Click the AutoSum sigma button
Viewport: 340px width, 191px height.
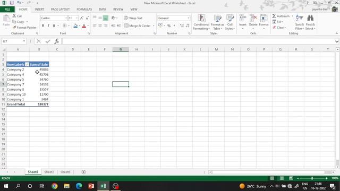281,16
